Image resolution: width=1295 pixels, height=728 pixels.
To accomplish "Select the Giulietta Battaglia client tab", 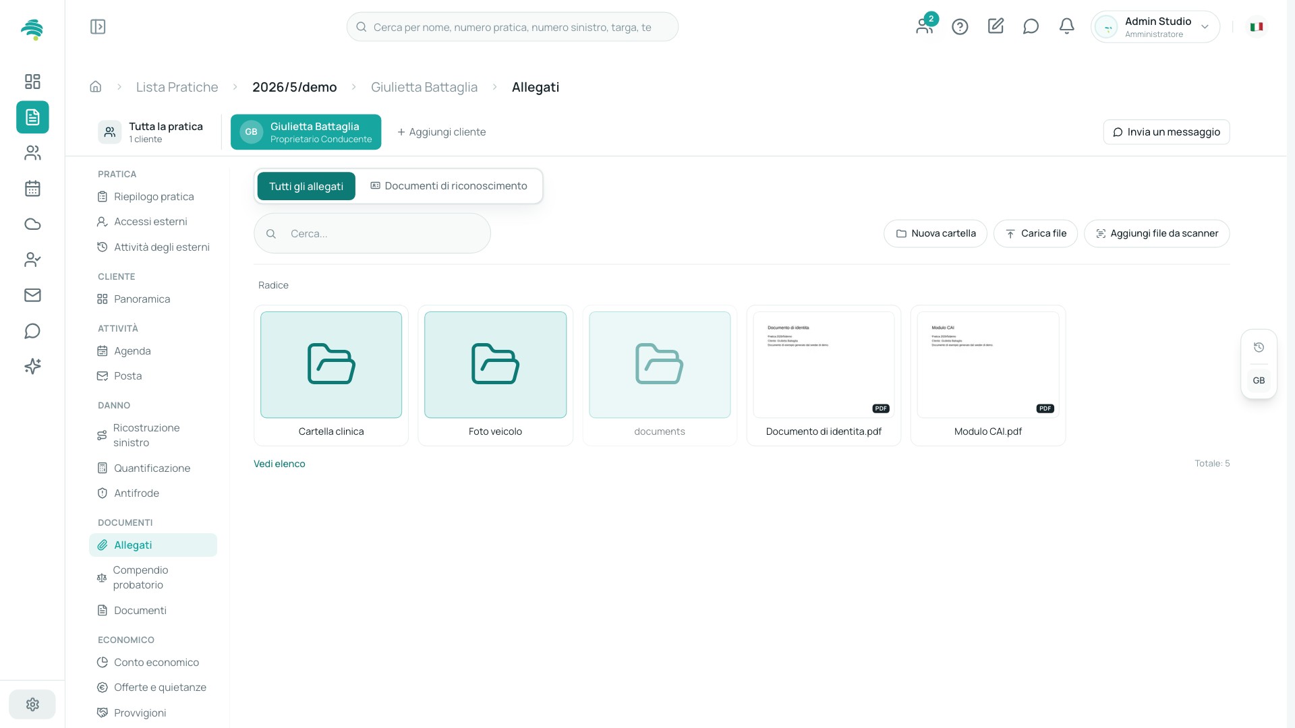I will (306, 132).
